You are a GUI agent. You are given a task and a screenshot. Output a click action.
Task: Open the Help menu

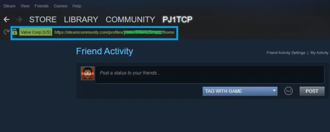(x=77, y=6)
